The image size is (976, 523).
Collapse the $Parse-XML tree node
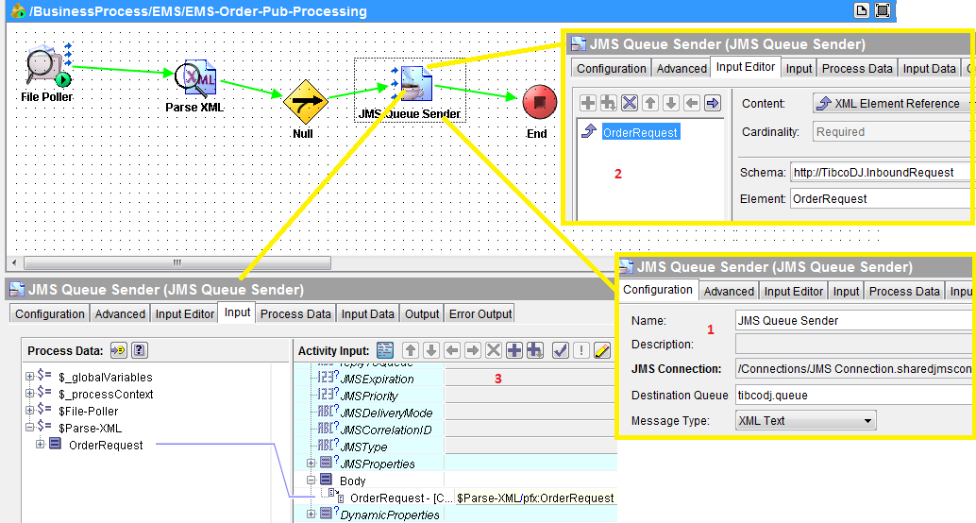point(29,427)
